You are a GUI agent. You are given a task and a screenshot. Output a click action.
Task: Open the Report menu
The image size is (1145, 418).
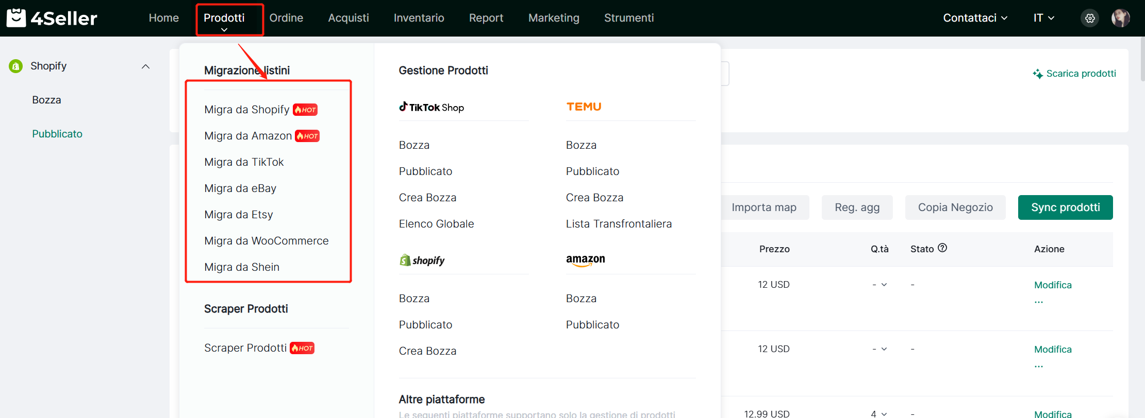486,18
